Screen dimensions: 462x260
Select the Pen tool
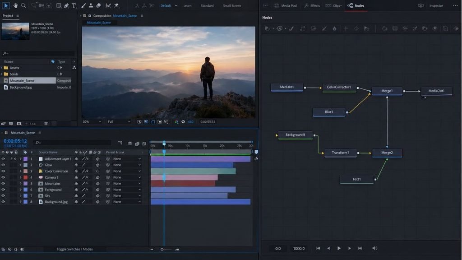tap(66, 5)
